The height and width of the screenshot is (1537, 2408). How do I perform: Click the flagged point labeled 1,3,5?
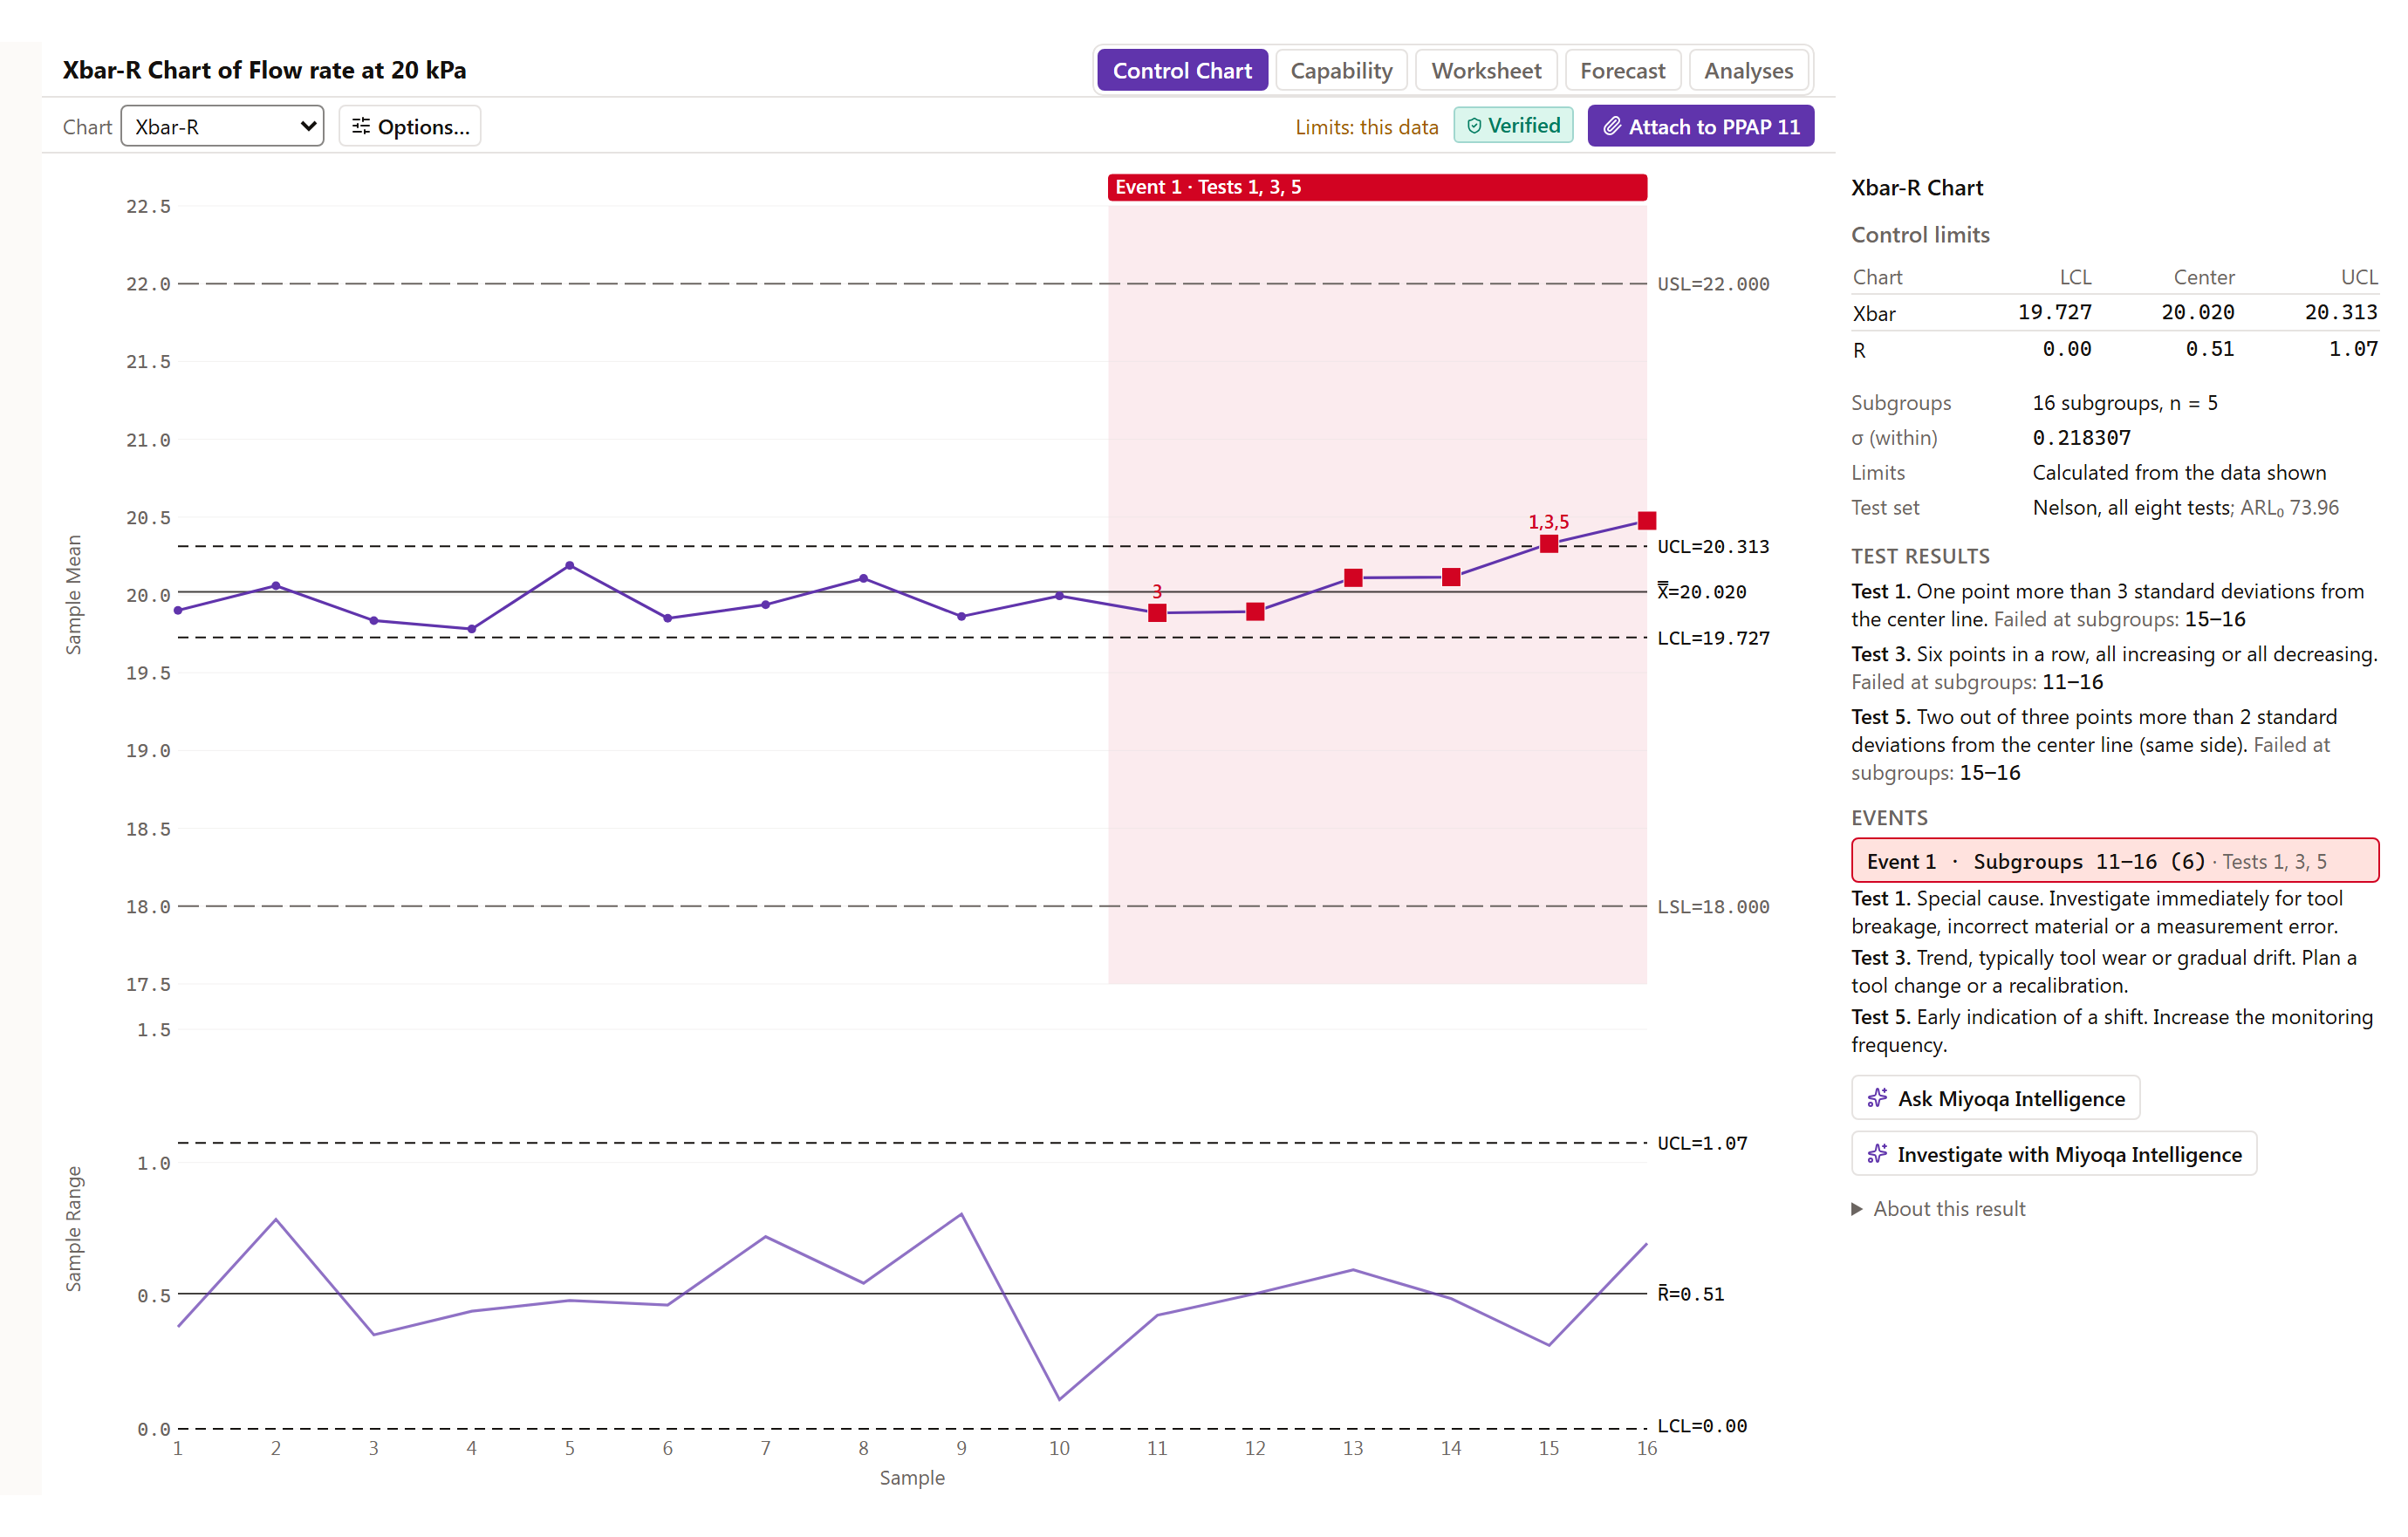point(1548,543)
